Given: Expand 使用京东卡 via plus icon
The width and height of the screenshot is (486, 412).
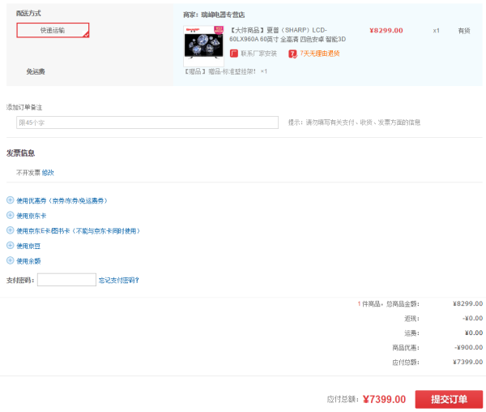Looking at the screenshot, I should (x=11, y=215).
